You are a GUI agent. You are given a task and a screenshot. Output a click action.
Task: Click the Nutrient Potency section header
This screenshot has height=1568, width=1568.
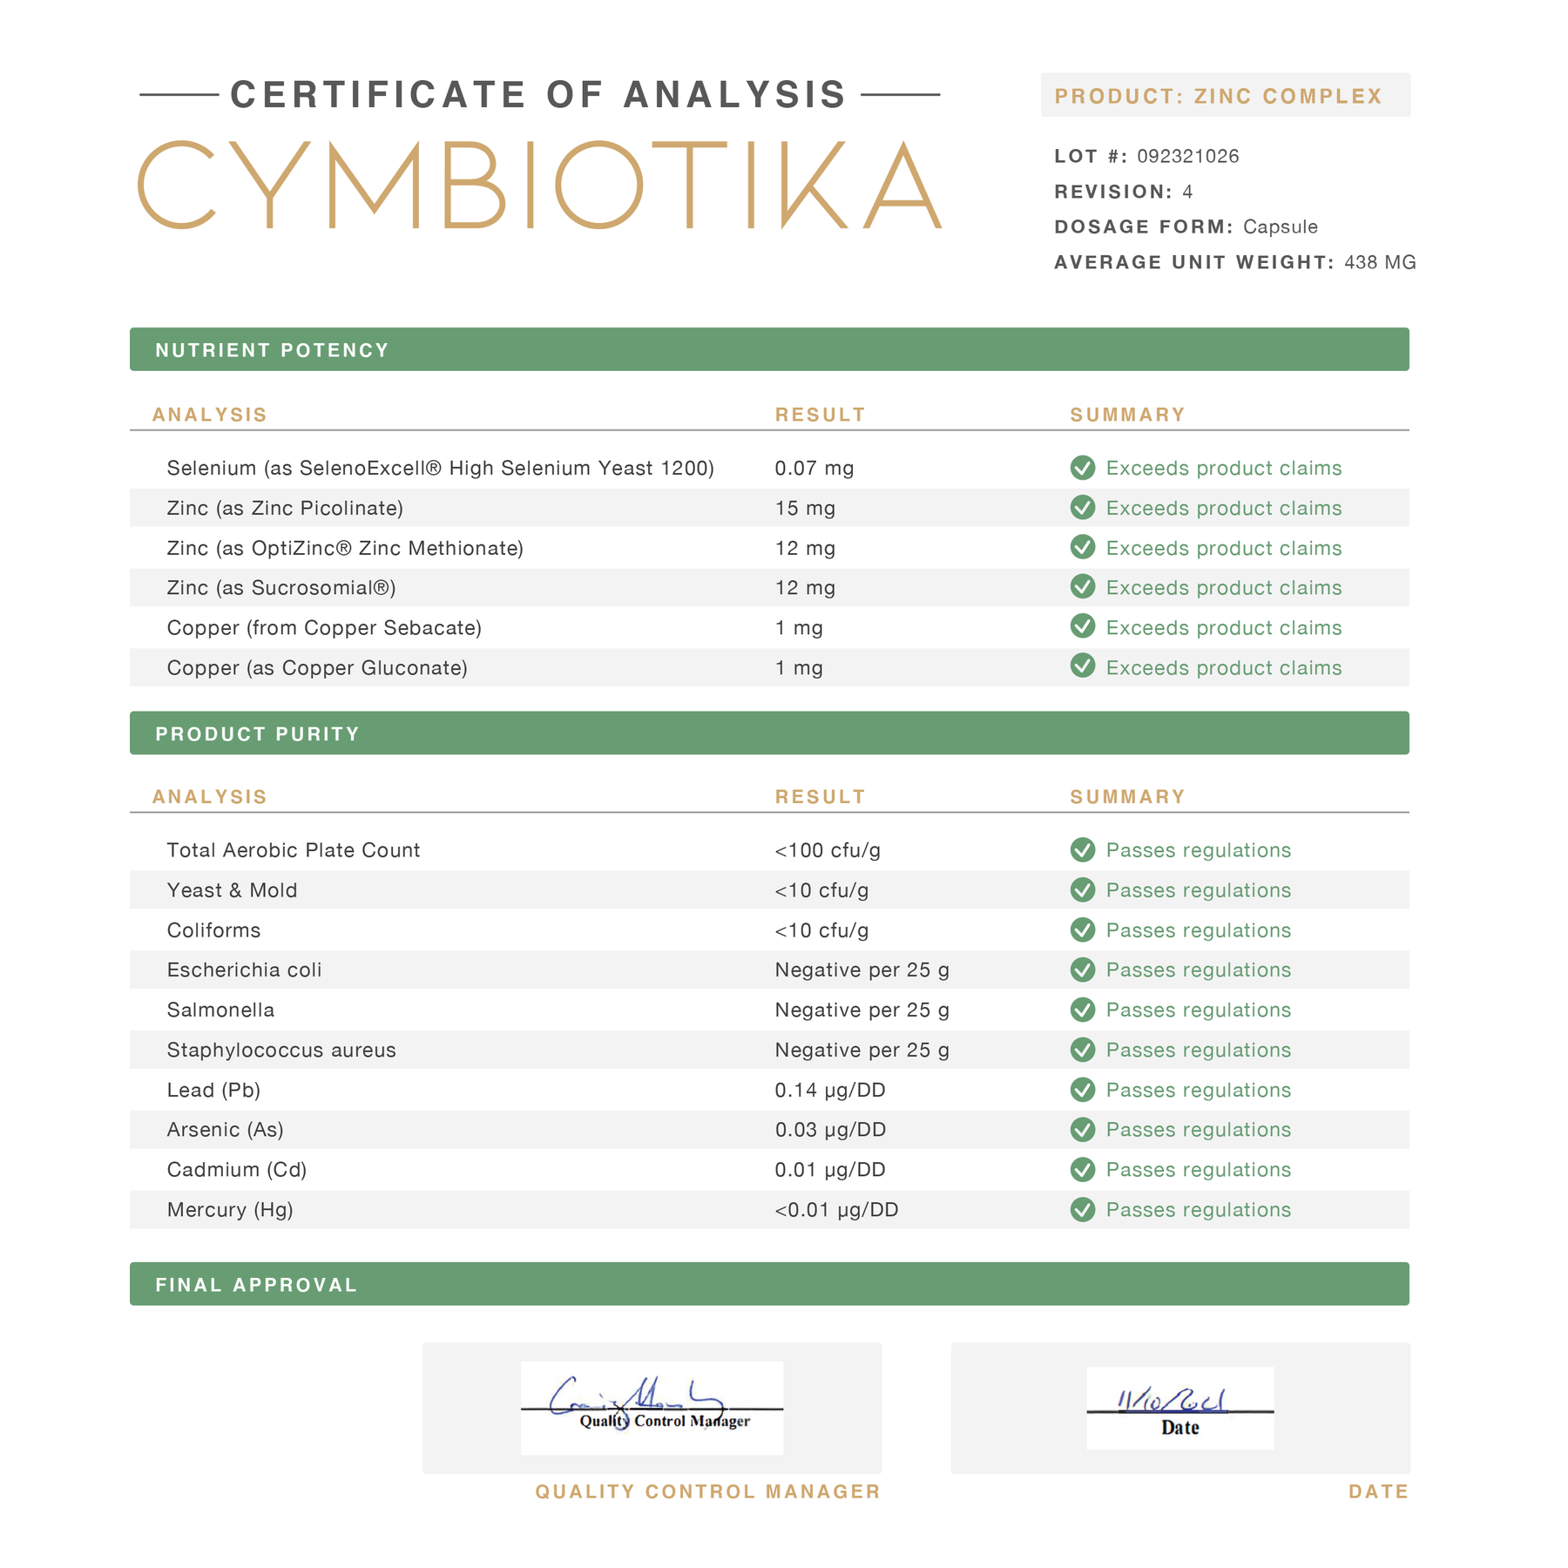pos(769,349)
